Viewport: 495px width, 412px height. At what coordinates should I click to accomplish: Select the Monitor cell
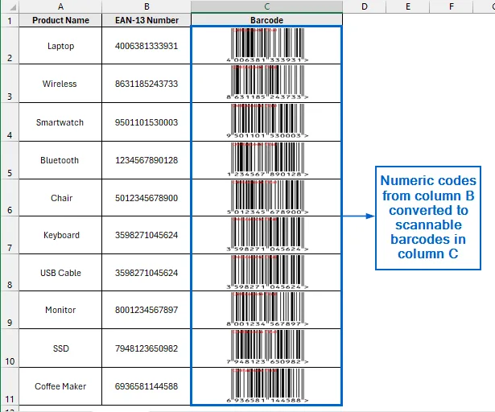(60, 310)
